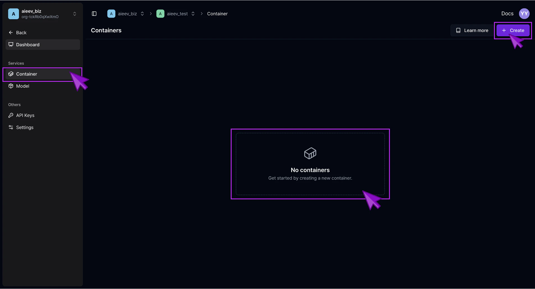Open Settings via the sliders icon
The width and height of the screenshot is (535, 289).
(11, 128)
